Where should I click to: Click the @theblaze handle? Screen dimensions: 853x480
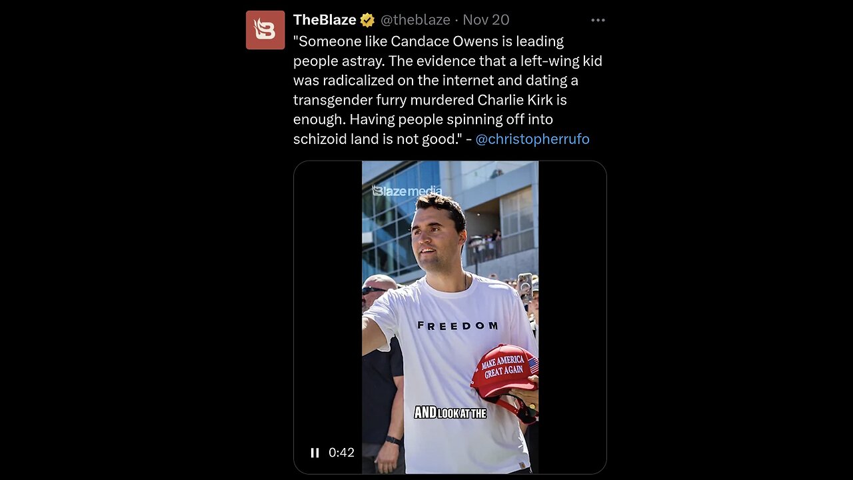coord(415,20)
